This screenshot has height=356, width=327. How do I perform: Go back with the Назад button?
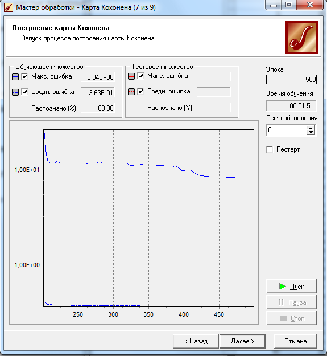tap(196, 341)
